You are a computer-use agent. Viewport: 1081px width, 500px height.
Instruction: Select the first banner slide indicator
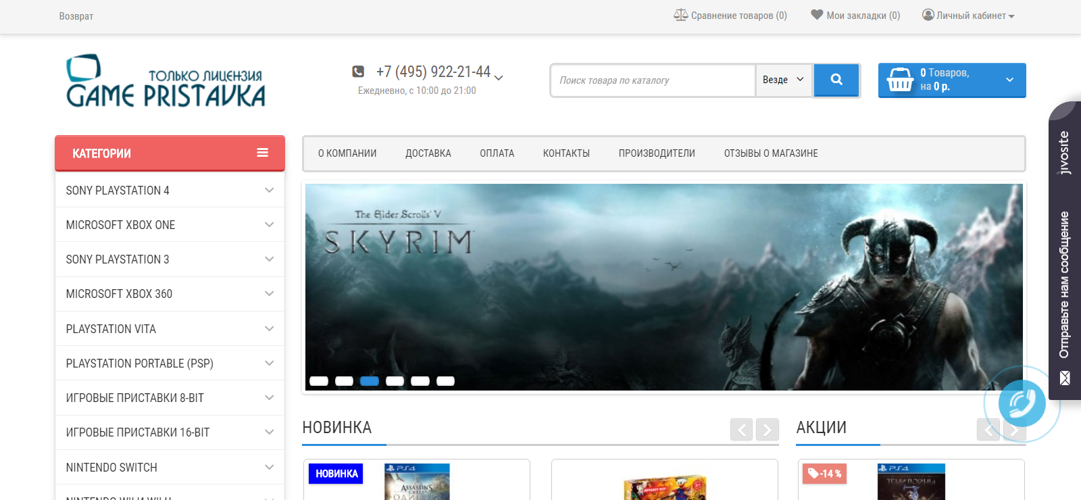[318, 381]
